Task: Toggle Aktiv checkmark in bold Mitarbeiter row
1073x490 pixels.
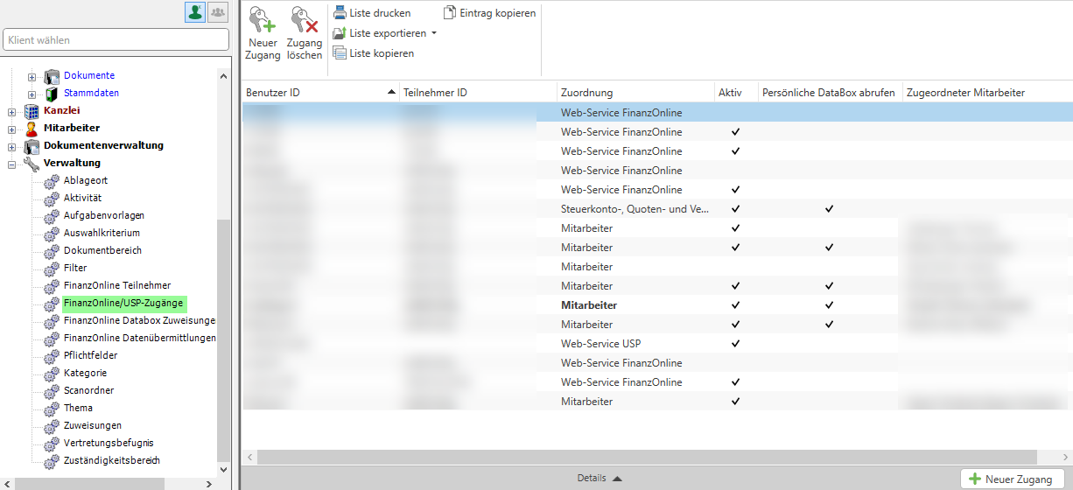Action: [735, 305]
